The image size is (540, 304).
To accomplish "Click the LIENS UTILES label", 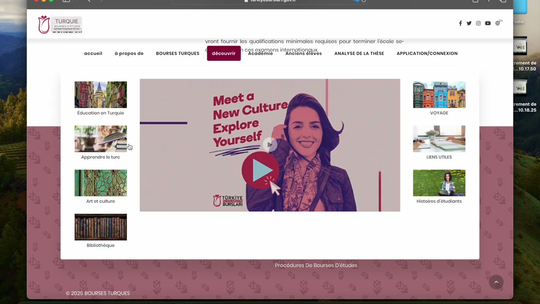I will pyautogui.click(x=439, y=157).
